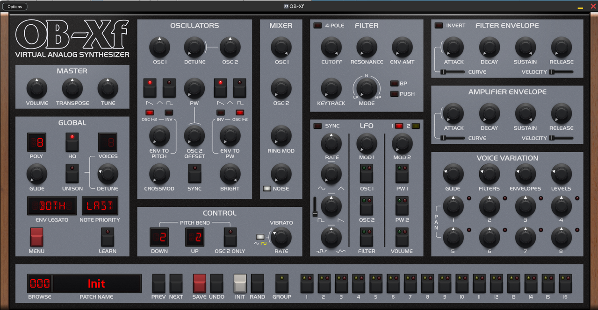The image size is (598, 310).
Task: Click the SAVE patch button
Action: 200,283
